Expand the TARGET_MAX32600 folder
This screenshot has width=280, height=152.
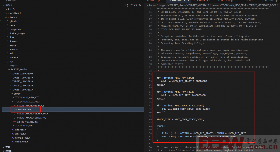[11, 73]
